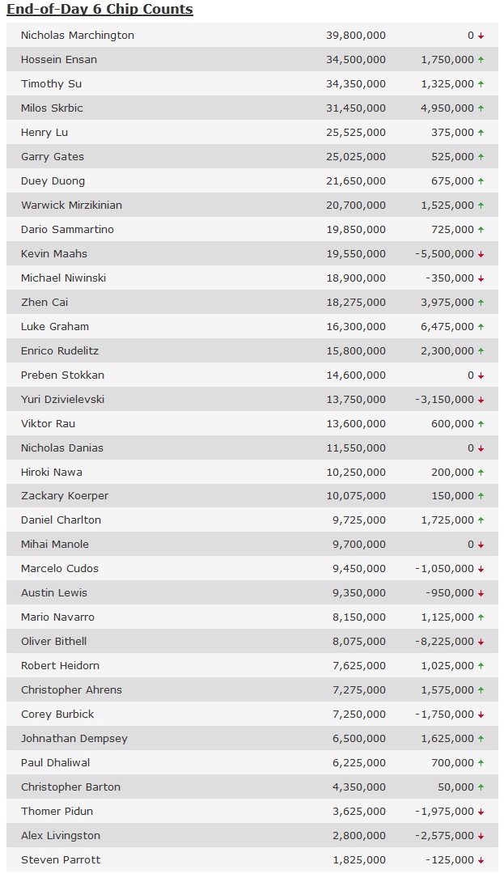Click the green arrow in Zhen Cai's row
This screenshot has width=504, height=878.
pos(481,303)
